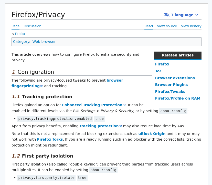Screen dimensions: 212x185
Task: Open Browser extensions related article
Action: pyautogui.click(x=175, y=78)
